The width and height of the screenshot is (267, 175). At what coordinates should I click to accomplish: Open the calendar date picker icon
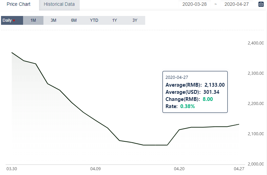[x=261, y=4]
